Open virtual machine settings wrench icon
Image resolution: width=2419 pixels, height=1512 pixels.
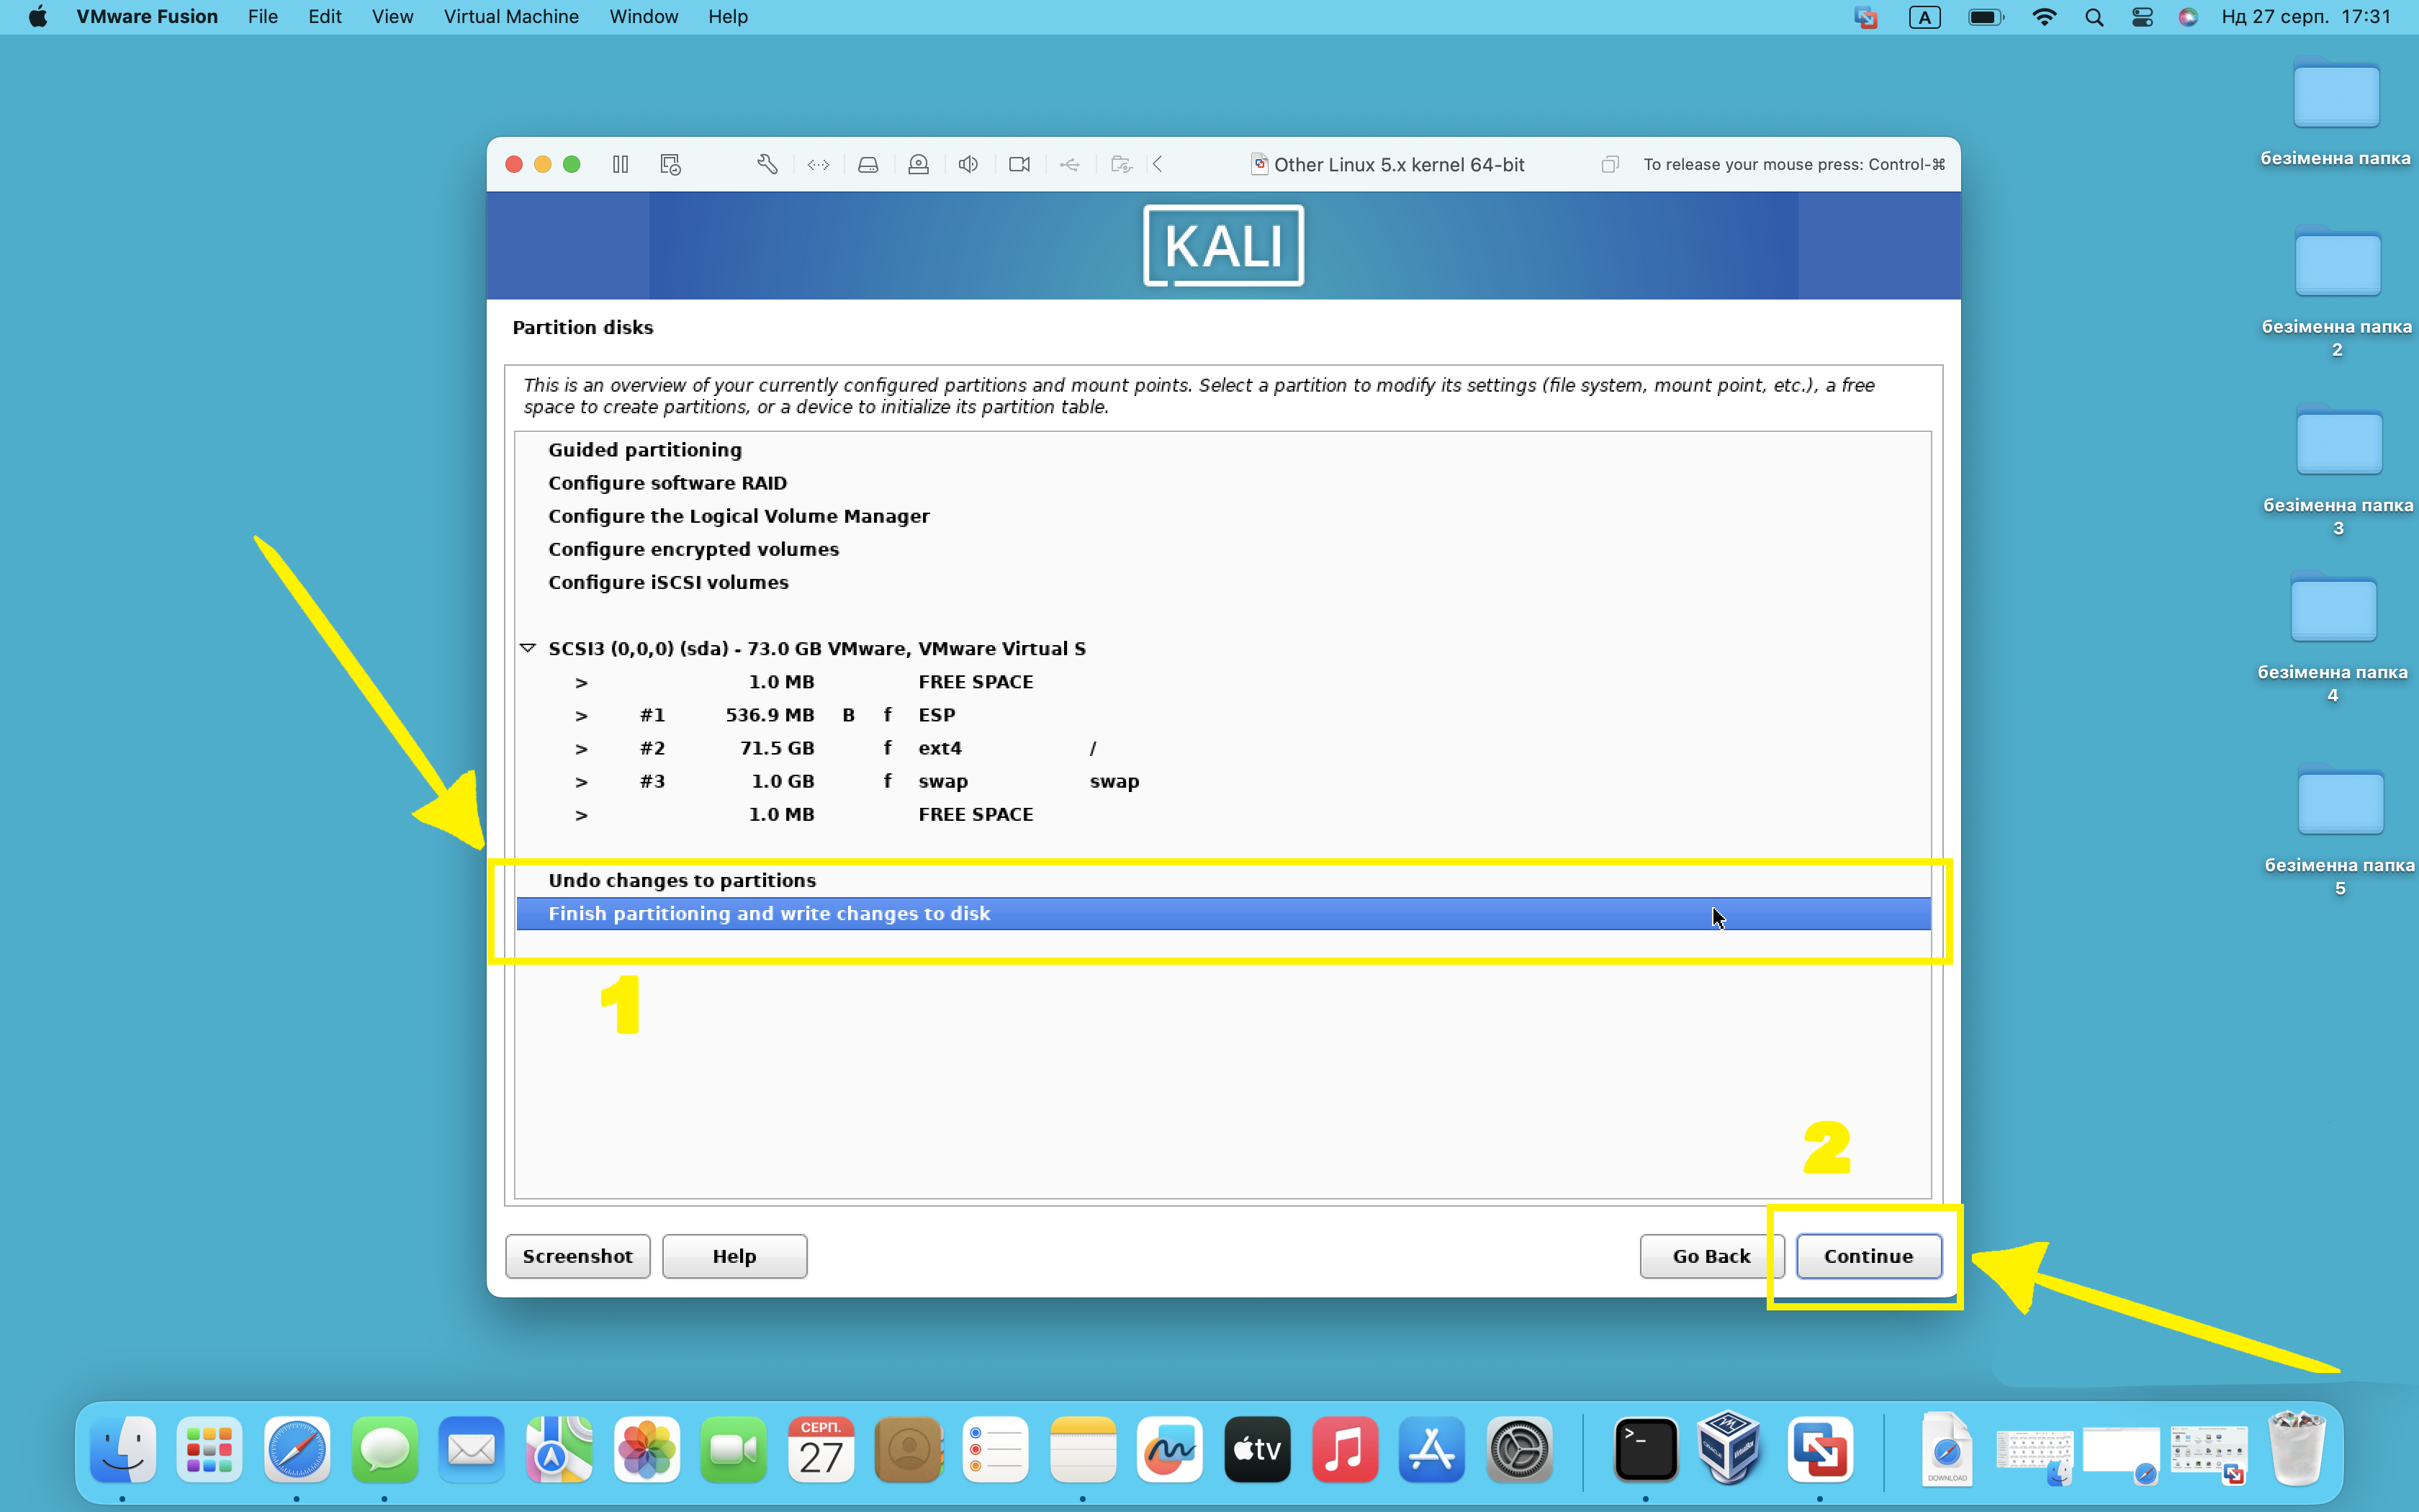click(x=767, y=164)
